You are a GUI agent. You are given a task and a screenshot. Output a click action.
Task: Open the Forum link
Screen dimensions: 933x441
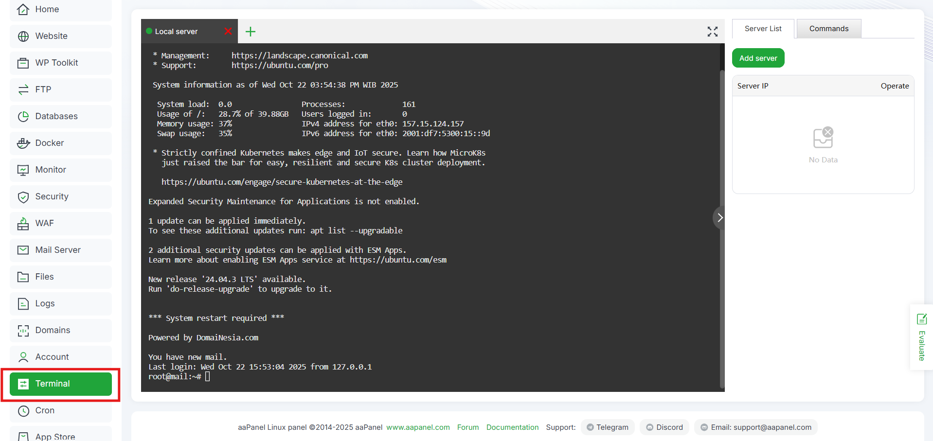(468, 427)
